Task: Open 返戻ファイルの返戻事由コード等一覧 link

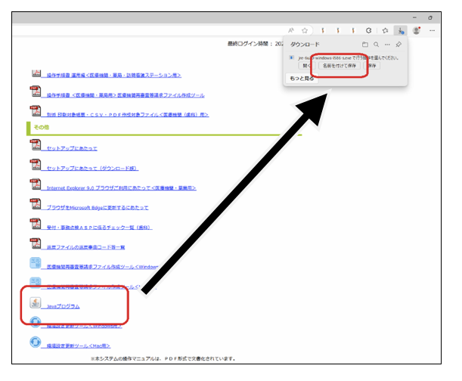Action: point(85,247)
